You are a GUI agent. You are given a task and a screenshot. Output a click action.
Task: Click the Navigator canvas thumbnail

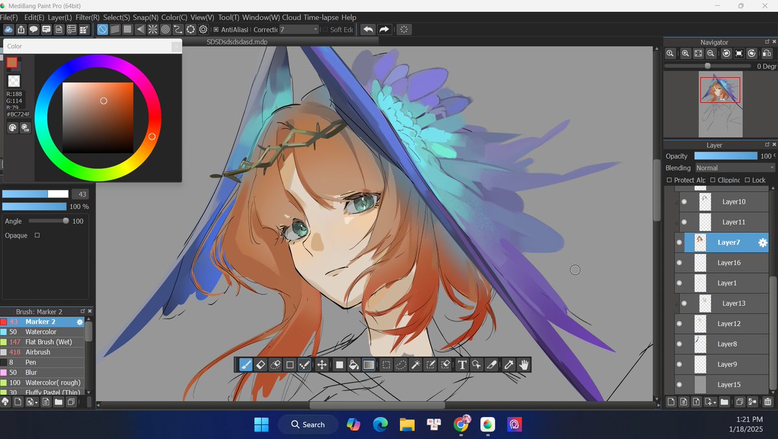[x=720, y=104]
